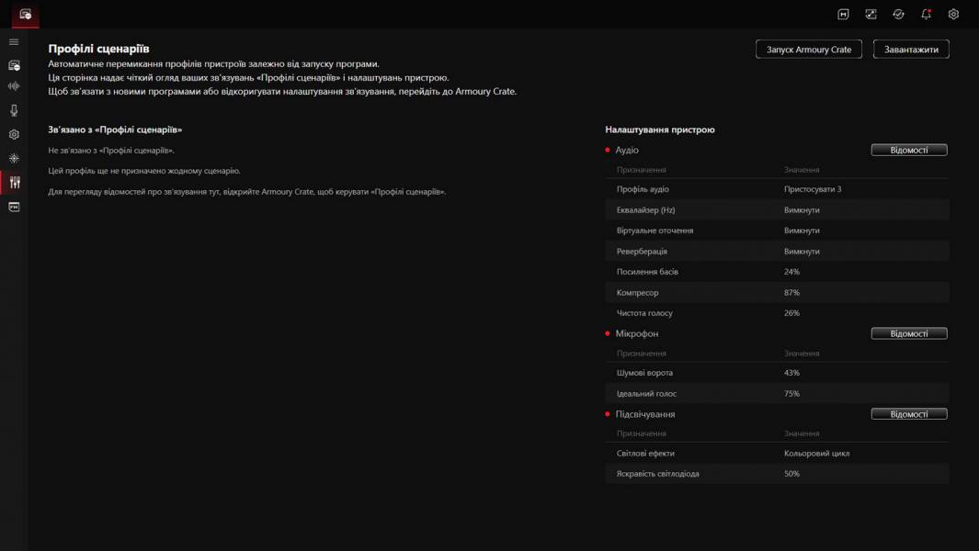Open the audio waveform section in the sidebar
979x551 pixels.
[x=14, y=86]
